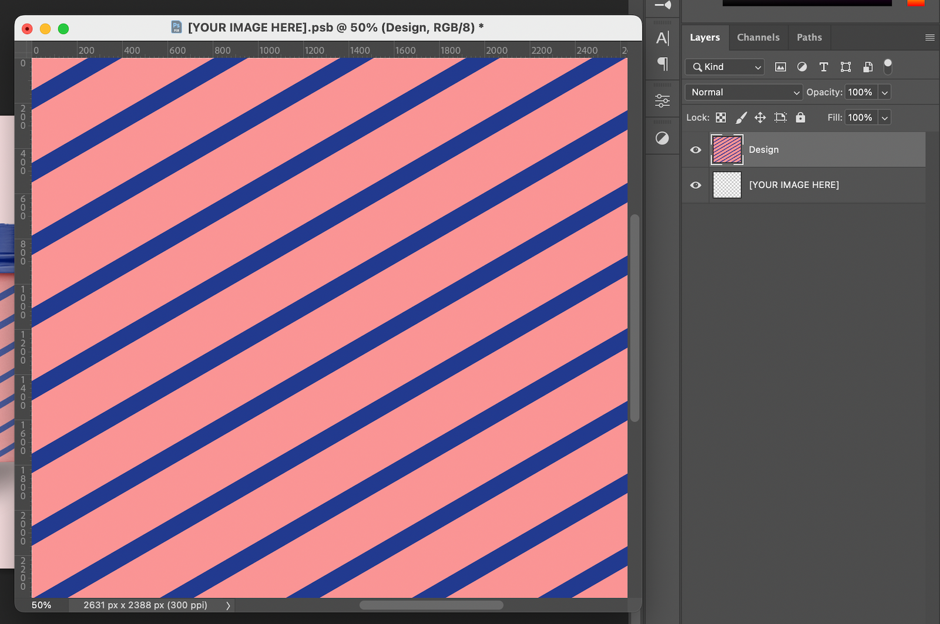Expand status bar info arrow
Image resolution: width=940 pixels, height=624 pixels.
[x=228, y=605]
